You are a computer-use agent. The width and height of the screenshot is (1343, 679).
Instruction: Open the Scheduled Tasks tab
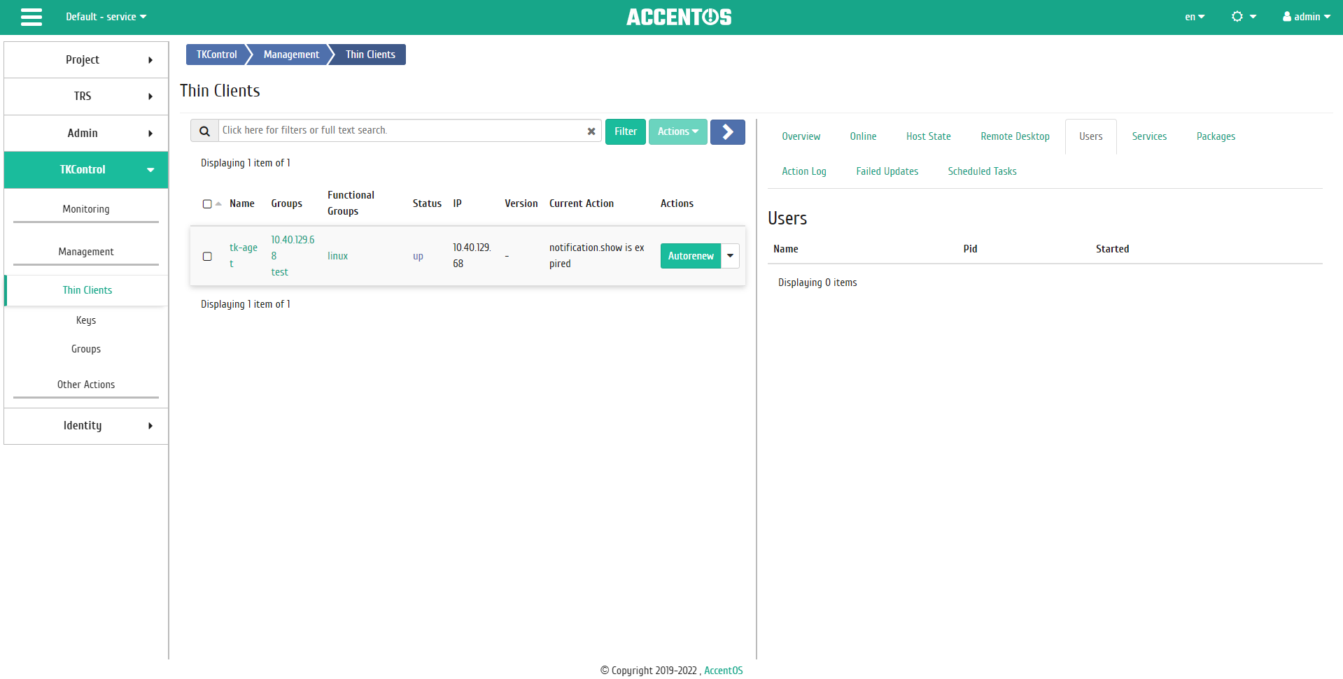(982, 171)
